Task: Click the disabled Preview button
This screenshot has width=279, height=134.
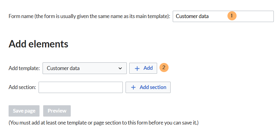Action: (x=57, y=111)
